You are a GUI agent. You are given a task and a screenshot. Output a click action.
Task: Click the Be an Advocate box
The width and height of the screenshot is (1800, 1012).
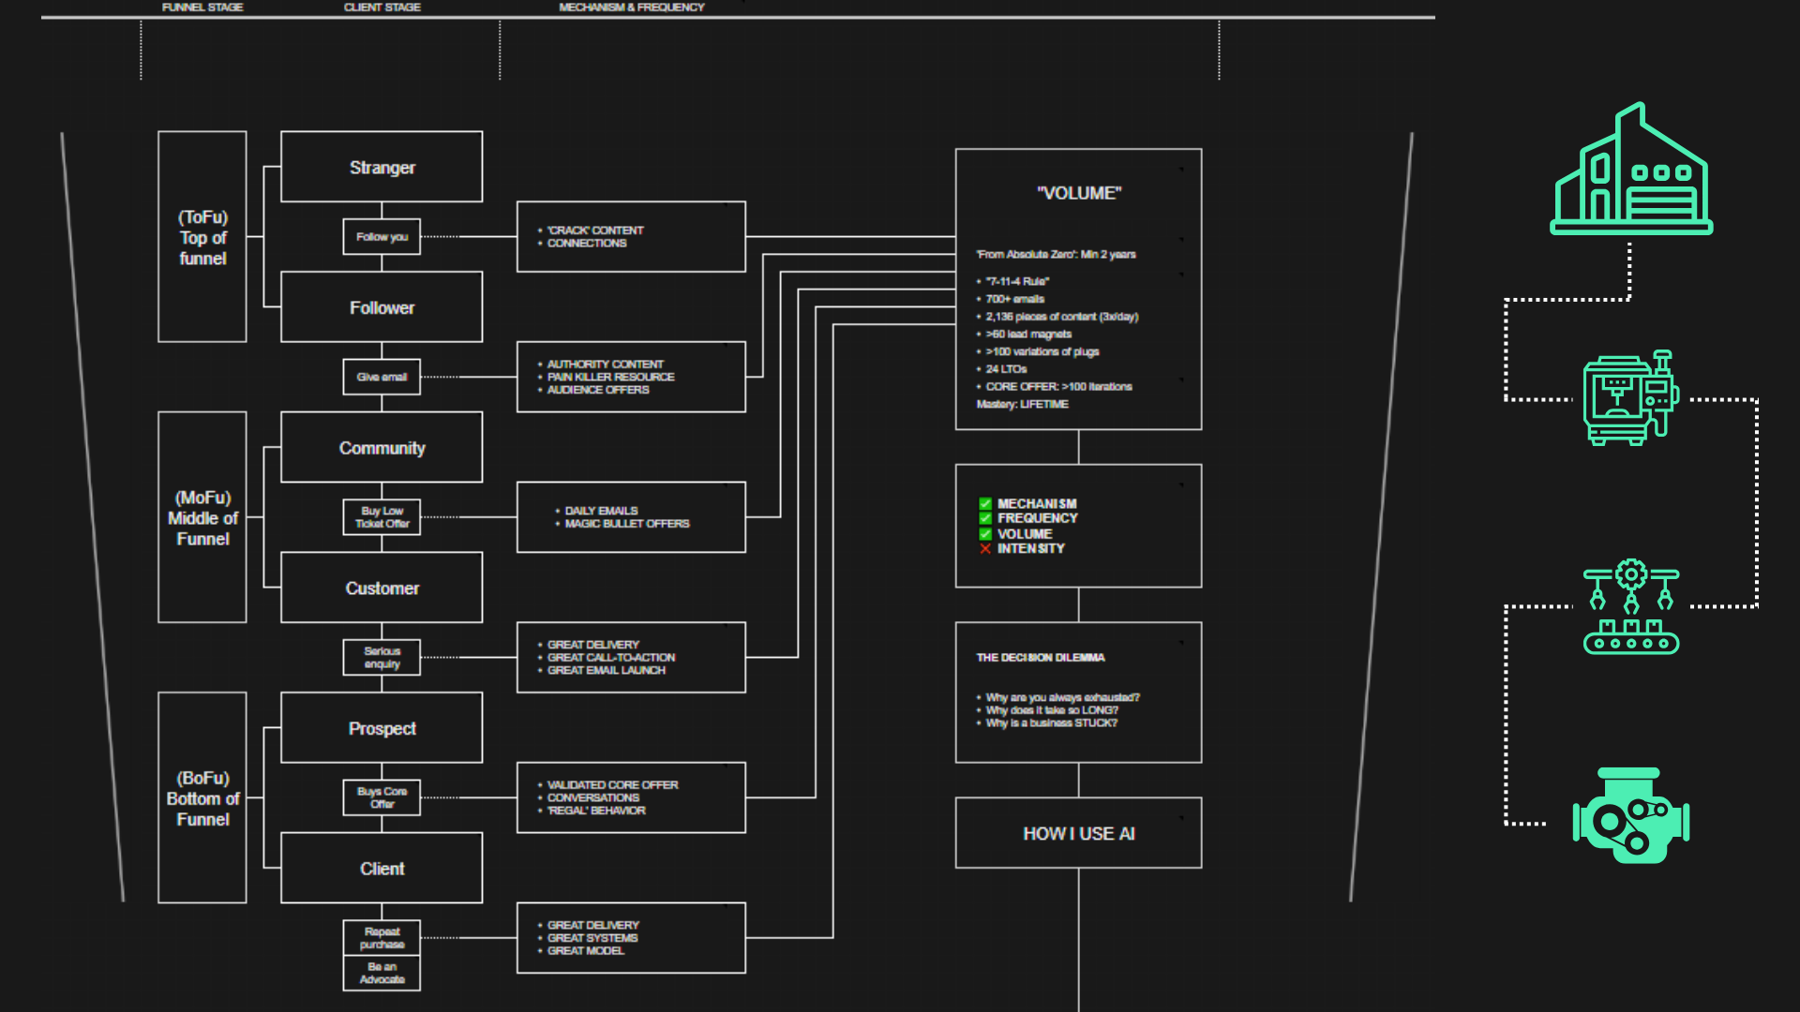382,974
